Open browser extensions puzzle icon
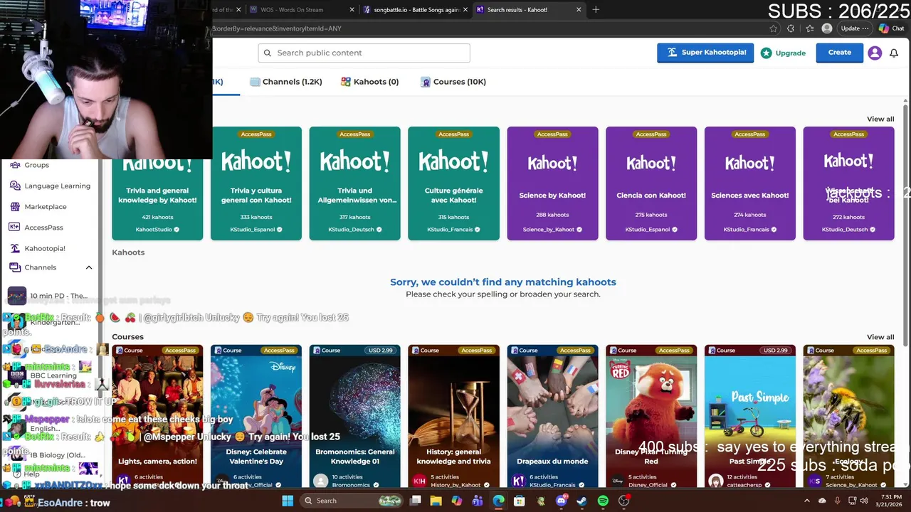Viewport: 911px width, 512px height. click(x=791, y=28)
